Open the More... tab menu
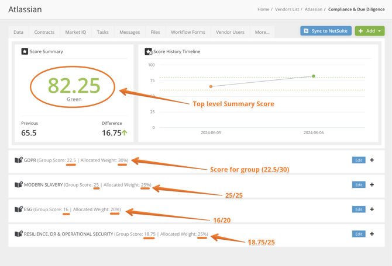392x266 pixels. click(262, 32)
